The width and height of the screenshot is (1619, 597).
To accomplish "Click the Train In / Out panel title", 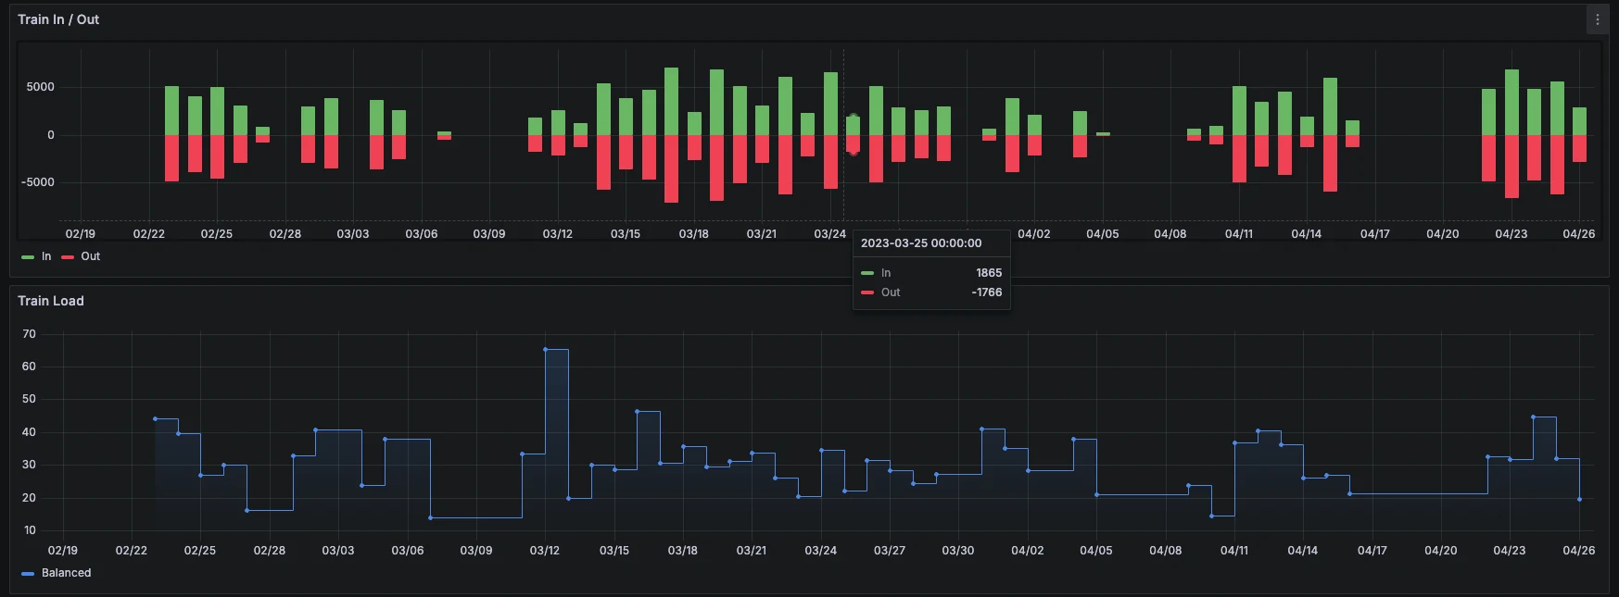I will [x=58, y=19].
